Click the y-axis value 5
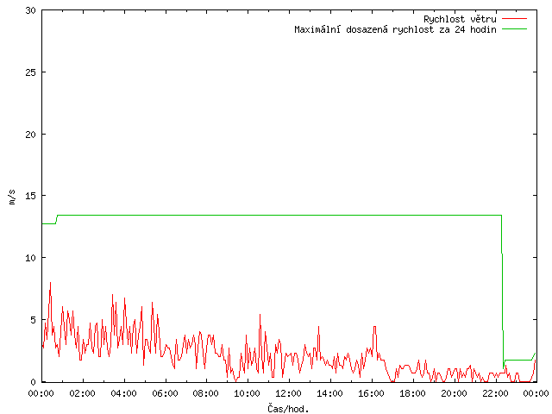552x414 pixels. (x=34, y=320)
